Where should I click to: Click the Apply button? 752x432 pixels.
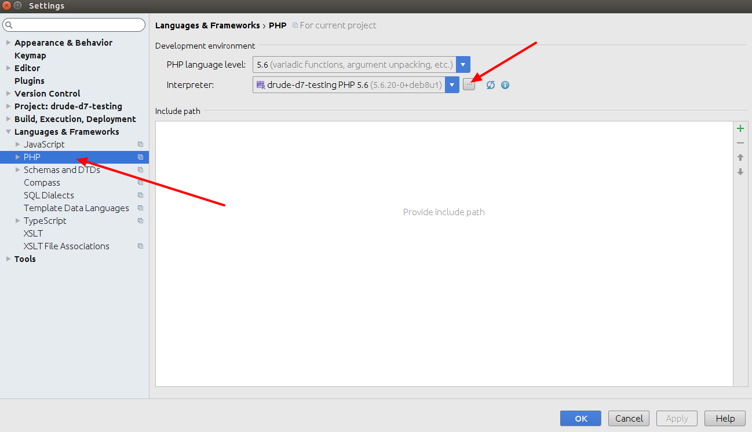click(677, 419)
